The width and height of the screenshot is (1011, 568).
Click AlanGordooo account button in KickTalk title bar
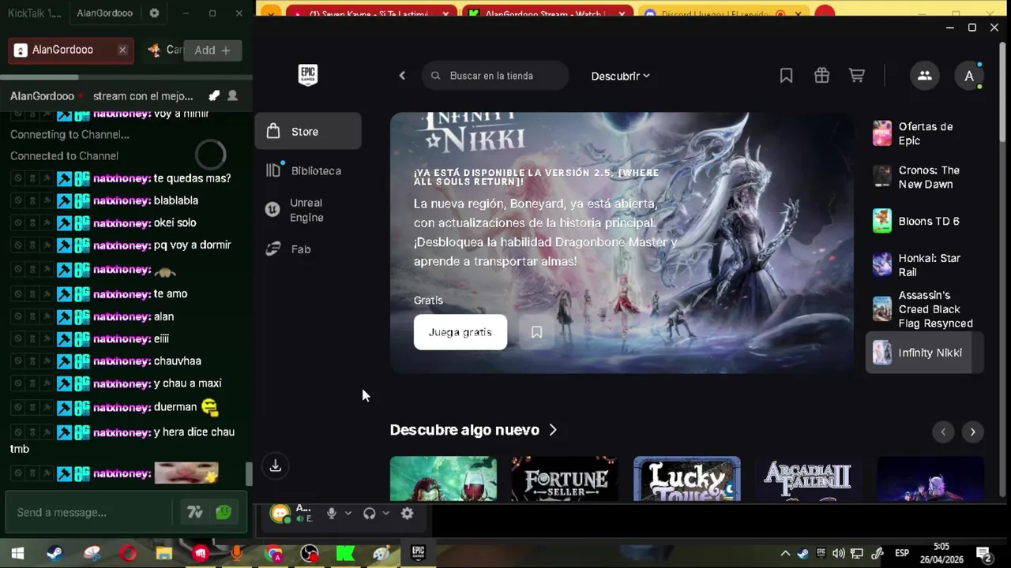click(x=104, y=13)
